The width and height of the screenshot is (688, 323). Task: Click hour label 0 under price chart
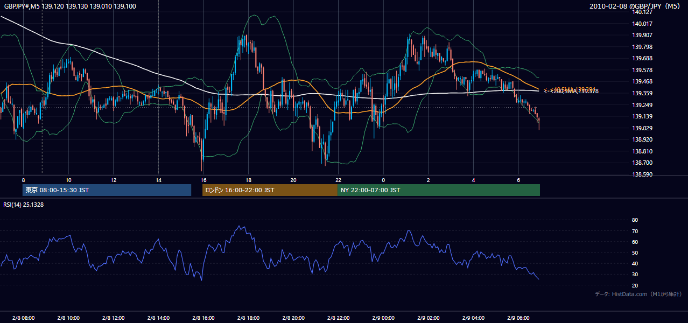383,180
